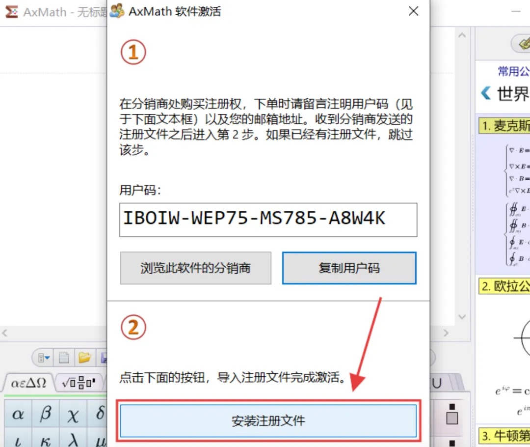This screenshot has width=530, height=447.
Task: Click the scroll down arrow of editor
Action: (462, 317)
